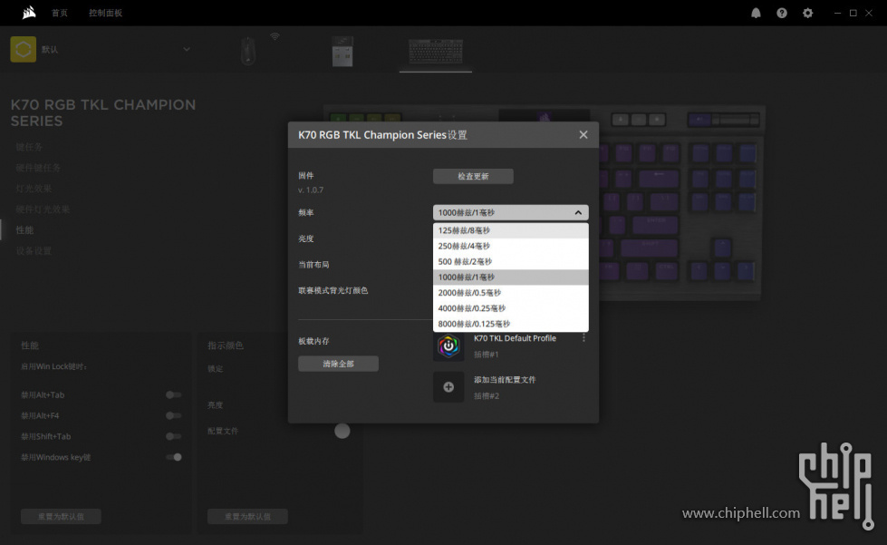887x545 pixels.
Task: Expand the 默认 profile dropdown chevron
Action: (x=187, y=49)
